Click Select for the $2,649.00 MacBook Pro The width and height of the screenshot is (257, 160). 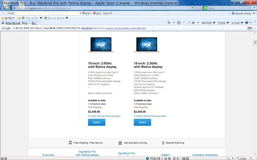142,122
